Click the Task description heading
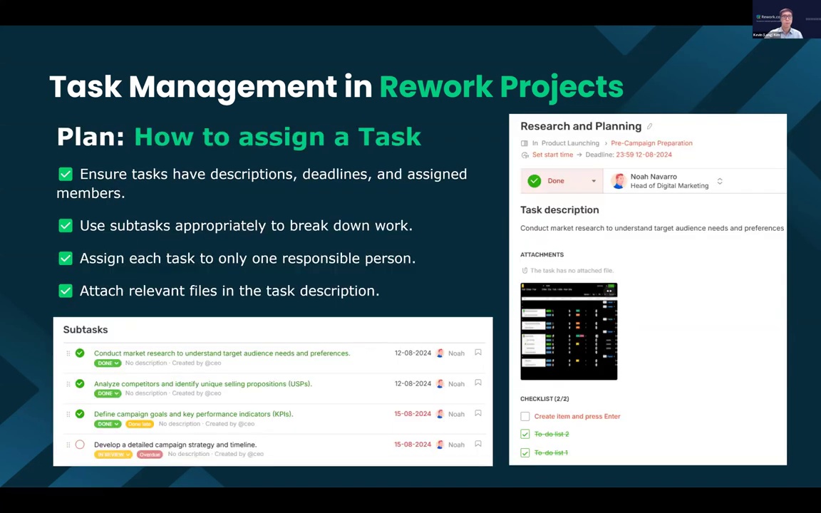This screenshot has height=513, width=821. coord(559,210)
